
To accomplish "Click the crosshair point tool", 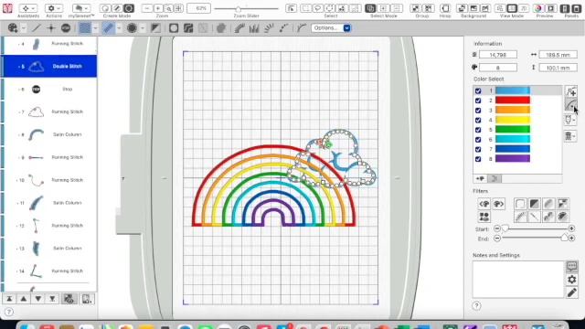I will [x=51, y=28].
